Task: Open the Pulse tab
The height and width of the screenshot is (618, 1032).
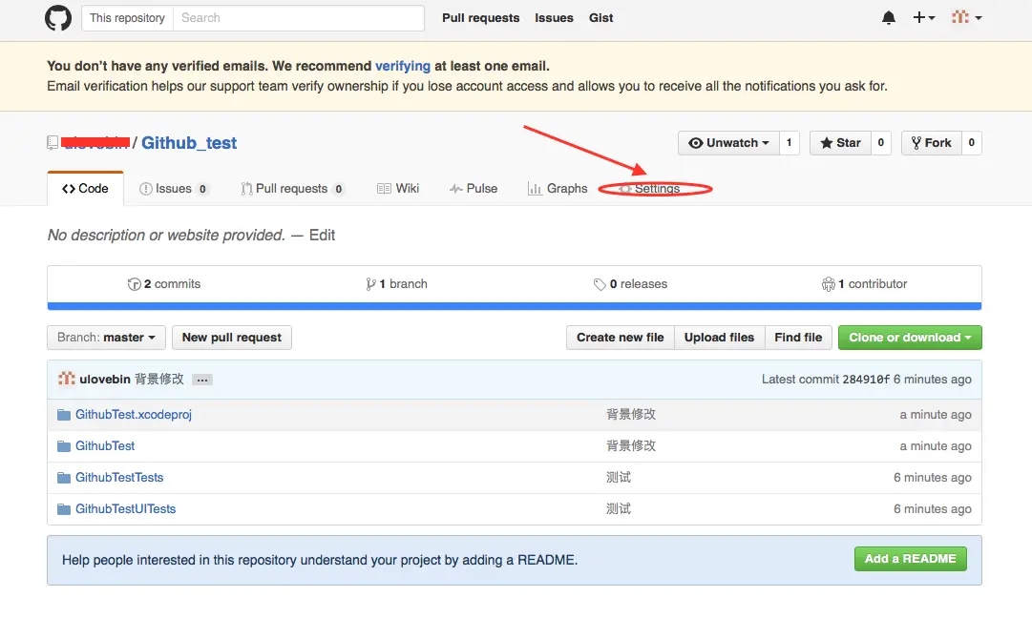Action: (474, 189)
